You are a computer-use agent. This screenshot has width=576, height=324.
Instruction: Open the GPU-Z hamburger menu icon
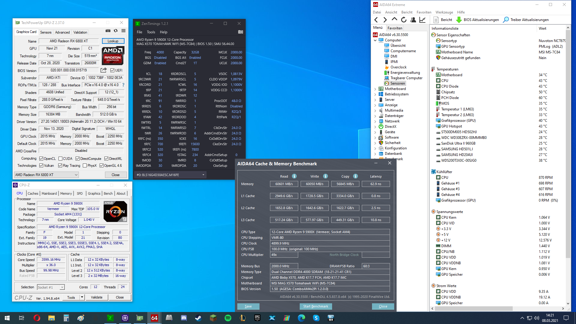coord(123,31)
